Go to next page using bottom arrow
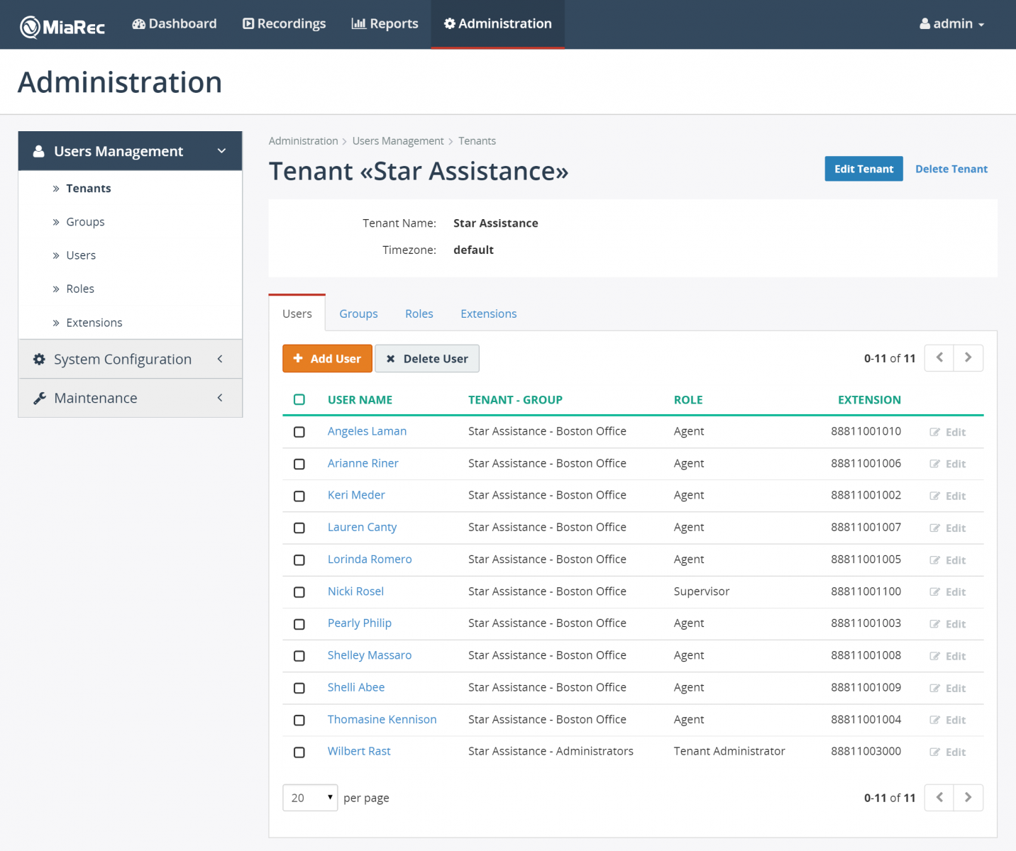 click(968, 798)
